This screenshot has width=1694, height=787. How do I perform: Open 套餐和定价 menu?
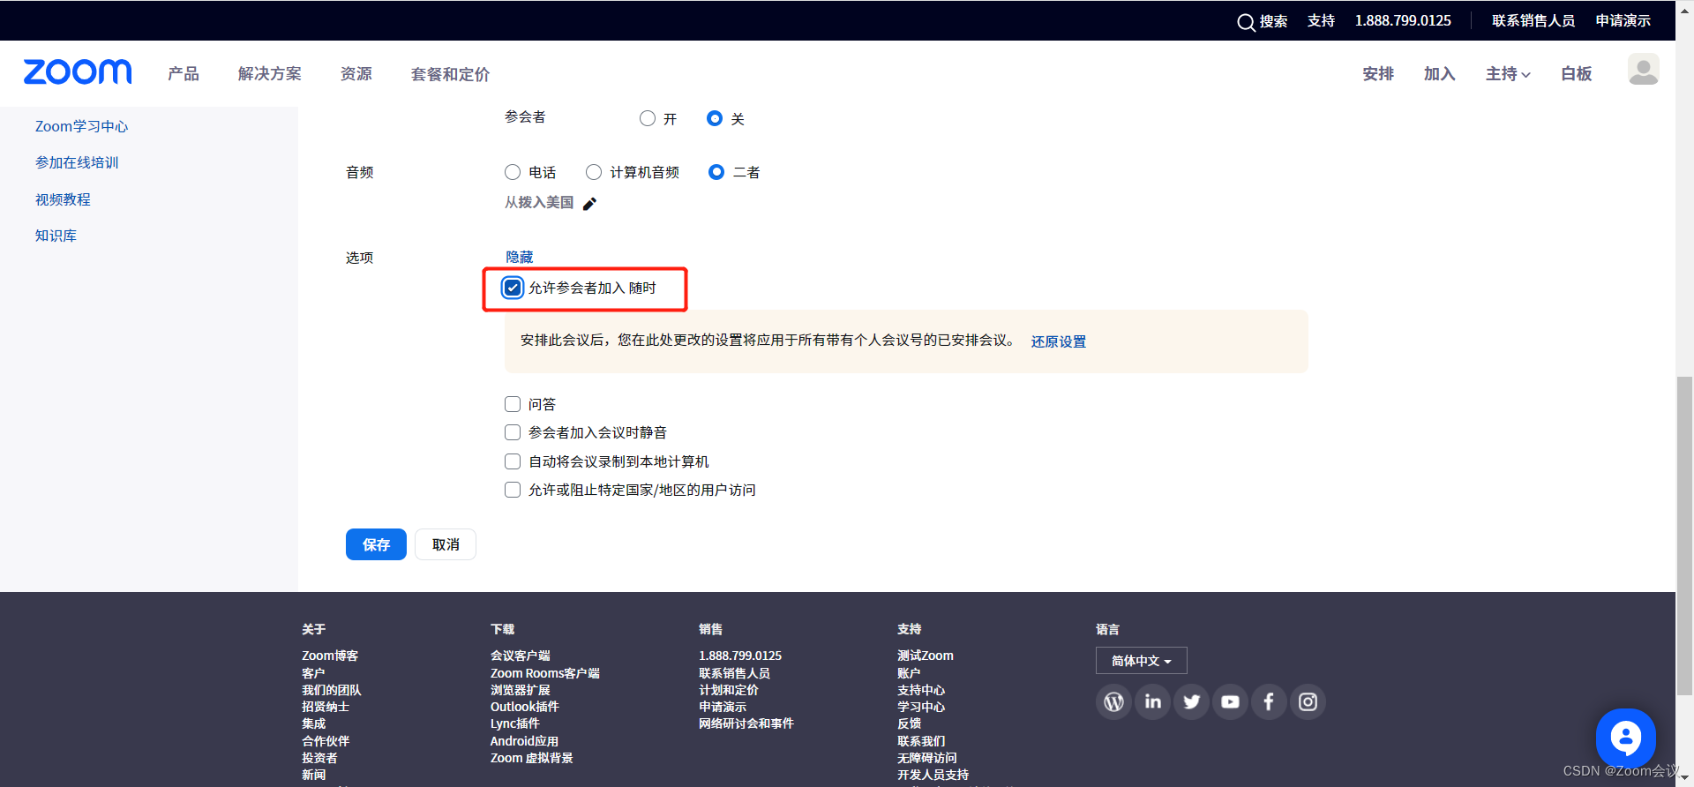click(451, 74)
